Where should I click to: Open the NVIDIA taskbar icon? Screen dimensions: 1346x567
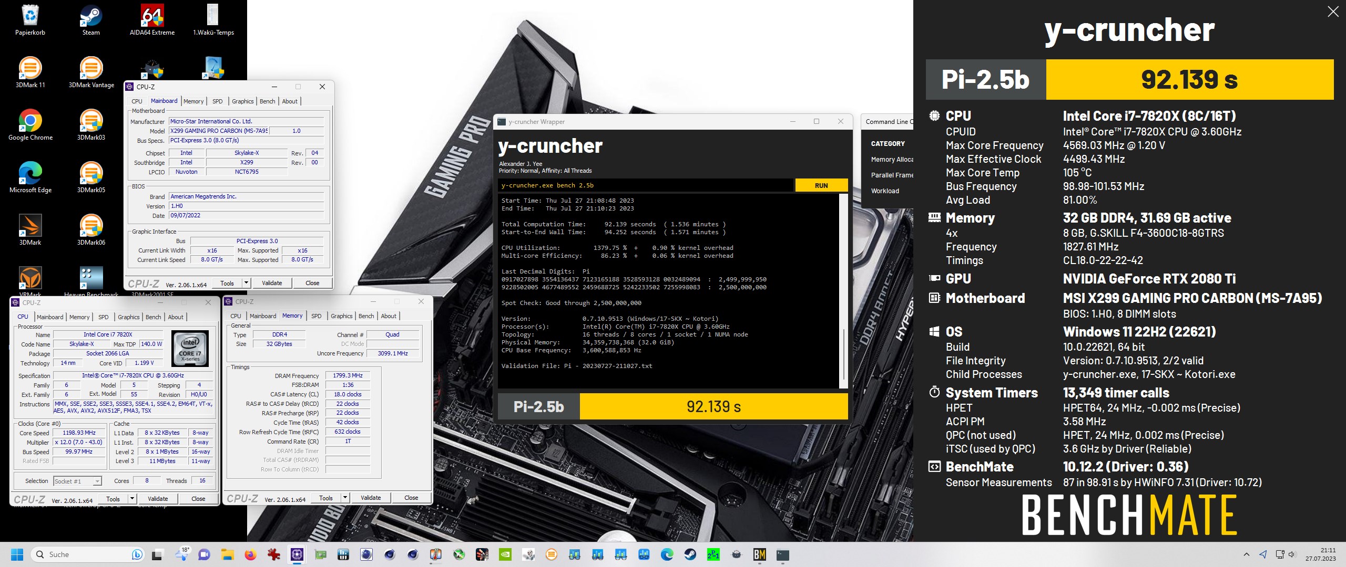coord(505,554)
